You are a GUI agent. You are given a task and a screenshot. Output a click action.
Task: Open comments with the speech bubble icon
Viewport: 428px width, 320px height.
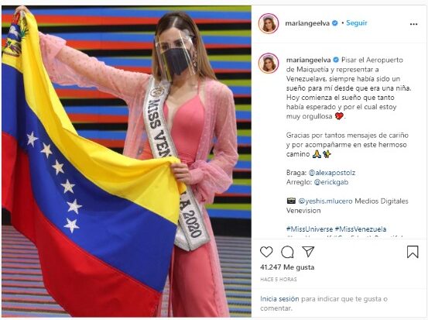pos(287,252)
